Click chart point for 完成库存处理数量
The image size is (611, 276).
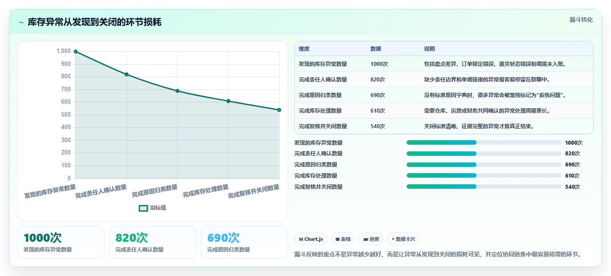pyautogui.click(x=228, y=101)
